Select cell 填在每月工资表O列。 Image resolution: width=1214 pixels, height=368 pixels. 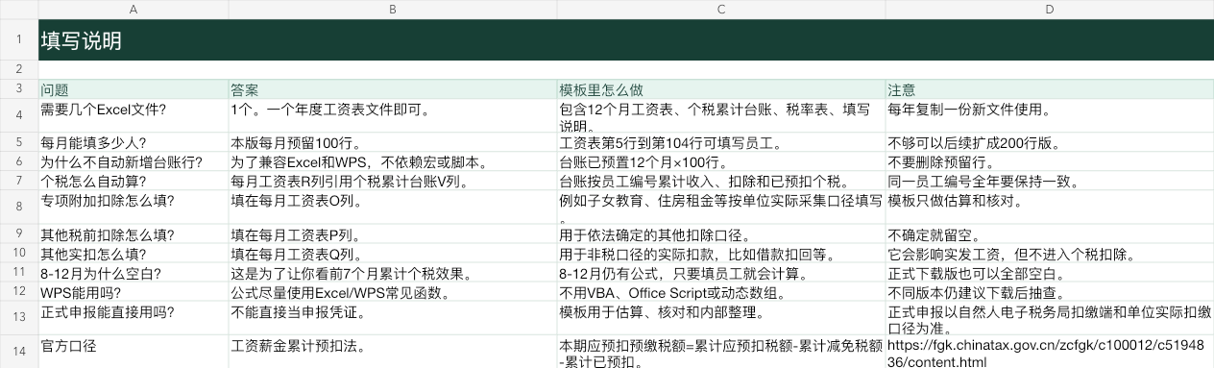click(393, 209)
